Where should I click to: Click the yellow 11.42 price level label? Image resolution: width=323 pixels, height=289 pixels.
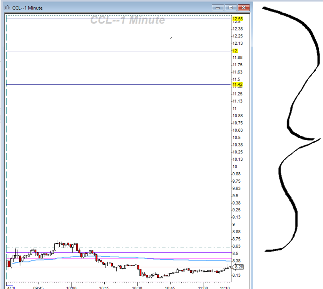click(x=237, y=84)
